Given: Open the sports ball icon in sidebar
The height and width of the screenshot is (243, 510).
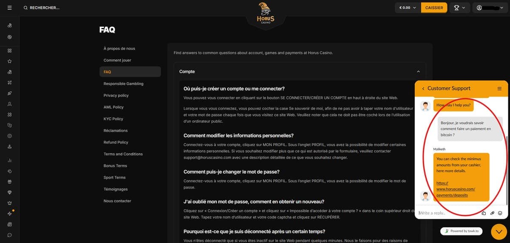Looking at the screenshot, I should [9, 37].
